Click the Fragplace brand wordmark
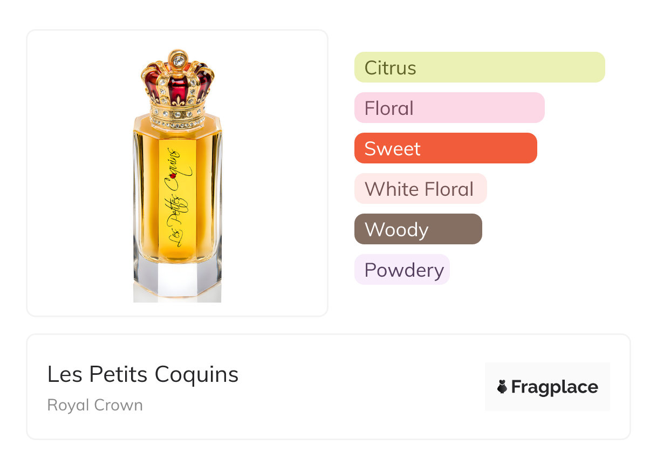Image resolution: width=657 pixels, height=466 pixels. pyautogui.click(x=555, y=387)
